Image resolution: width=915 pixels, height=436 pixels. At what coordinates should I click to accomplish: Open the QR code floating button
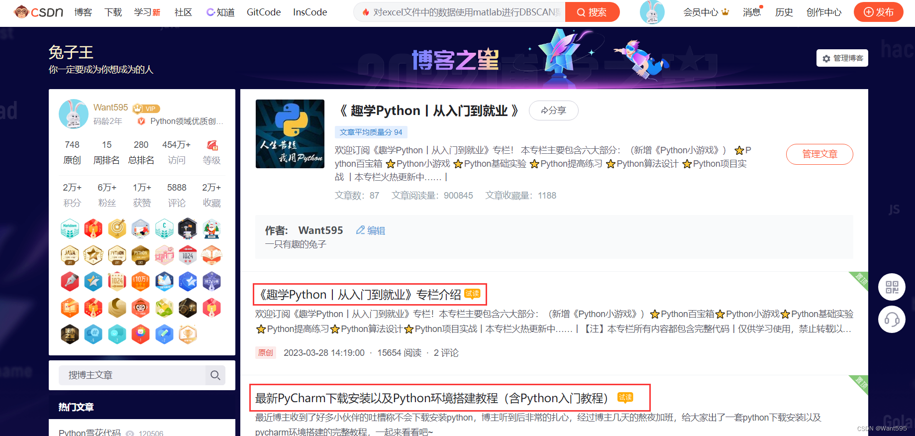[892, 287]
